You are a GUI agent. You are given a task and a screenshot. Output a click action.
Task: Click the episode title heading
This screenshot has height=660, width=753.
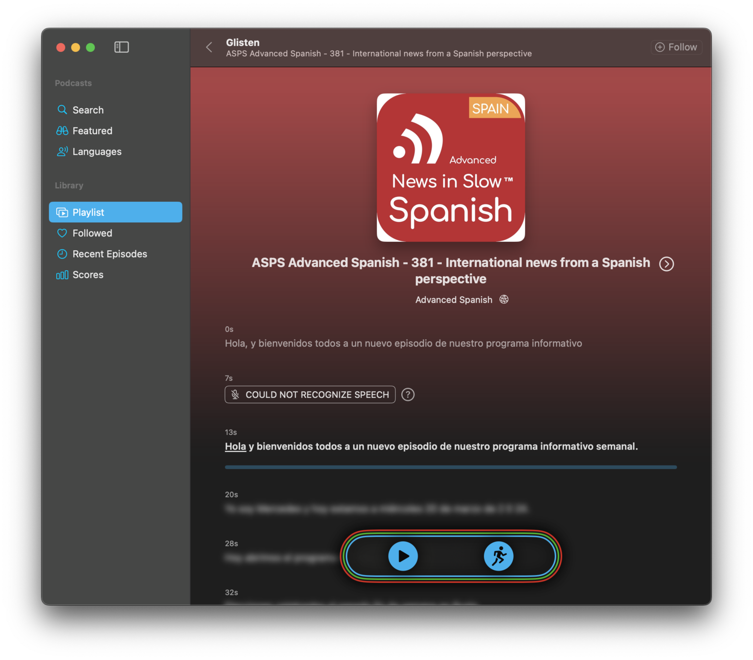[x=451, y=271]
